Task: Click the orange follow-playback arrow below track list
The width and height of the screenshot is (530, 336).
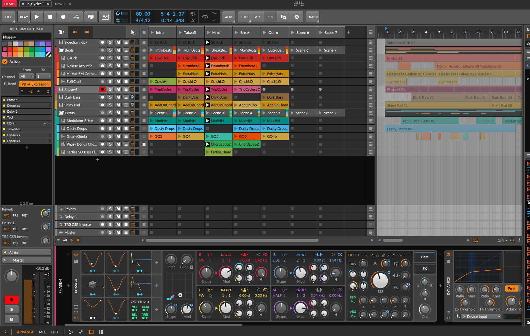Action: 71,240
